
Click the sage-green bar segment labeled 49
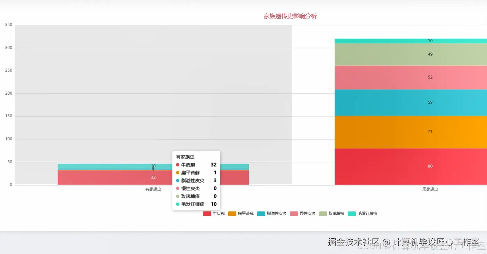411,55
